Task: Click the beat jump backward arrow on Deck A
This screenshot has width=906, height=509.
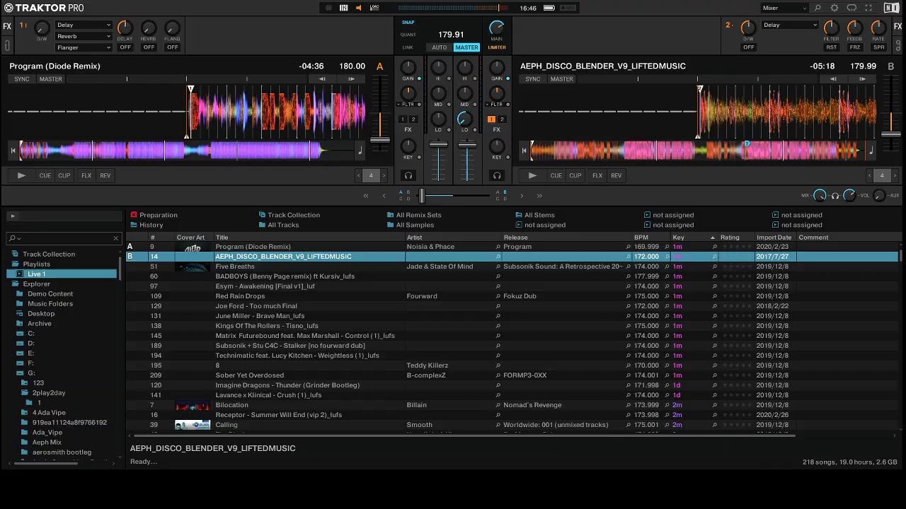Action: pos(322,79)
